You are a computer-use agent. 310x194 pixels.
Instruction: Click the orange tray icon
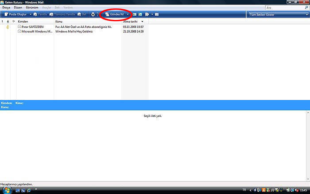coord(263,190)
